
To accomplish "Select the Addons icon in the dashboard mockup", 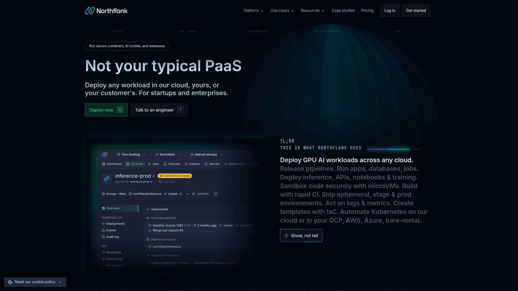I will coord(186,164).
